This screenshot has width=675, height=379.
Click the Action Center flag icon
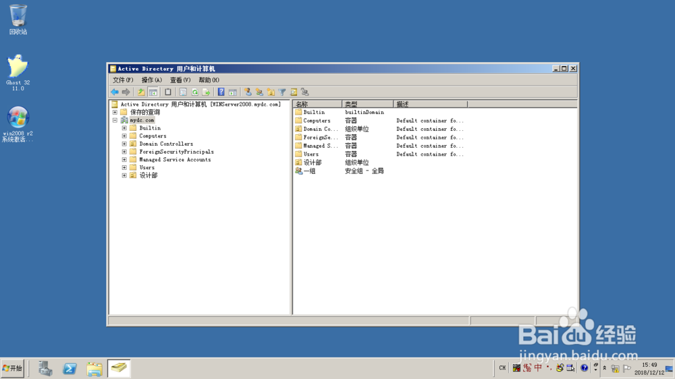(627, 369)
